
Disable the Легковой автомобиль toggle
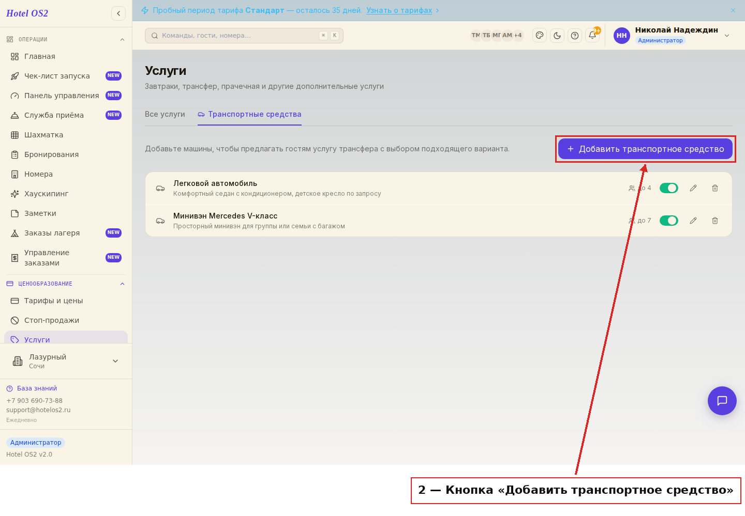pyautogui.click(x=669, y=188)
